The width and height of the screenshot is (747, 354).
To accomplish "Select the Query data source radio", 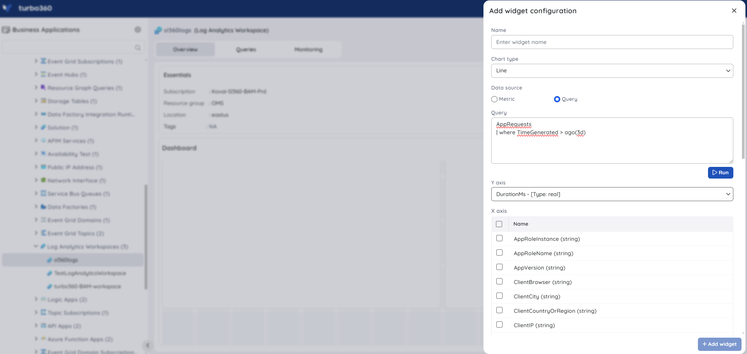I will [x=557, y=99].
